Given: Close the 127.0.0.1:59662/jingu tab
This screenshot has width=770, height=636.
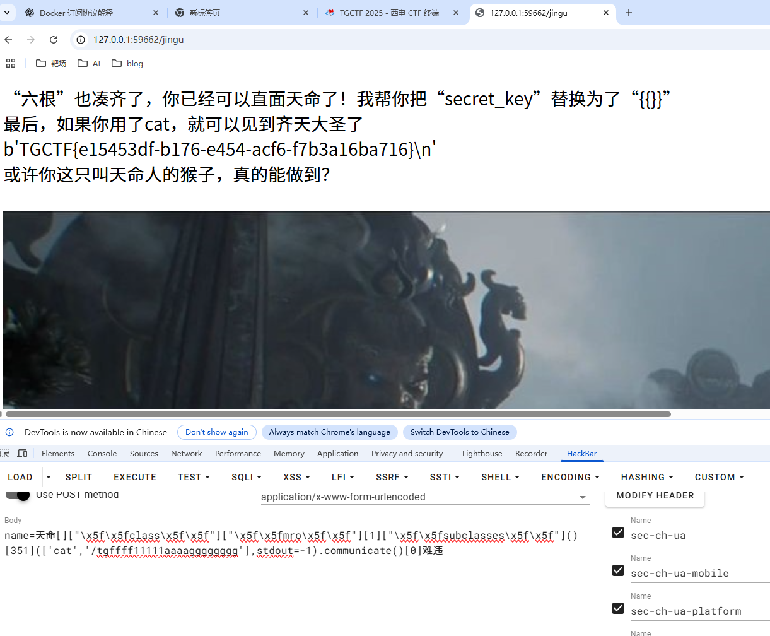Looking at the screenshot, I should [606, 13].
